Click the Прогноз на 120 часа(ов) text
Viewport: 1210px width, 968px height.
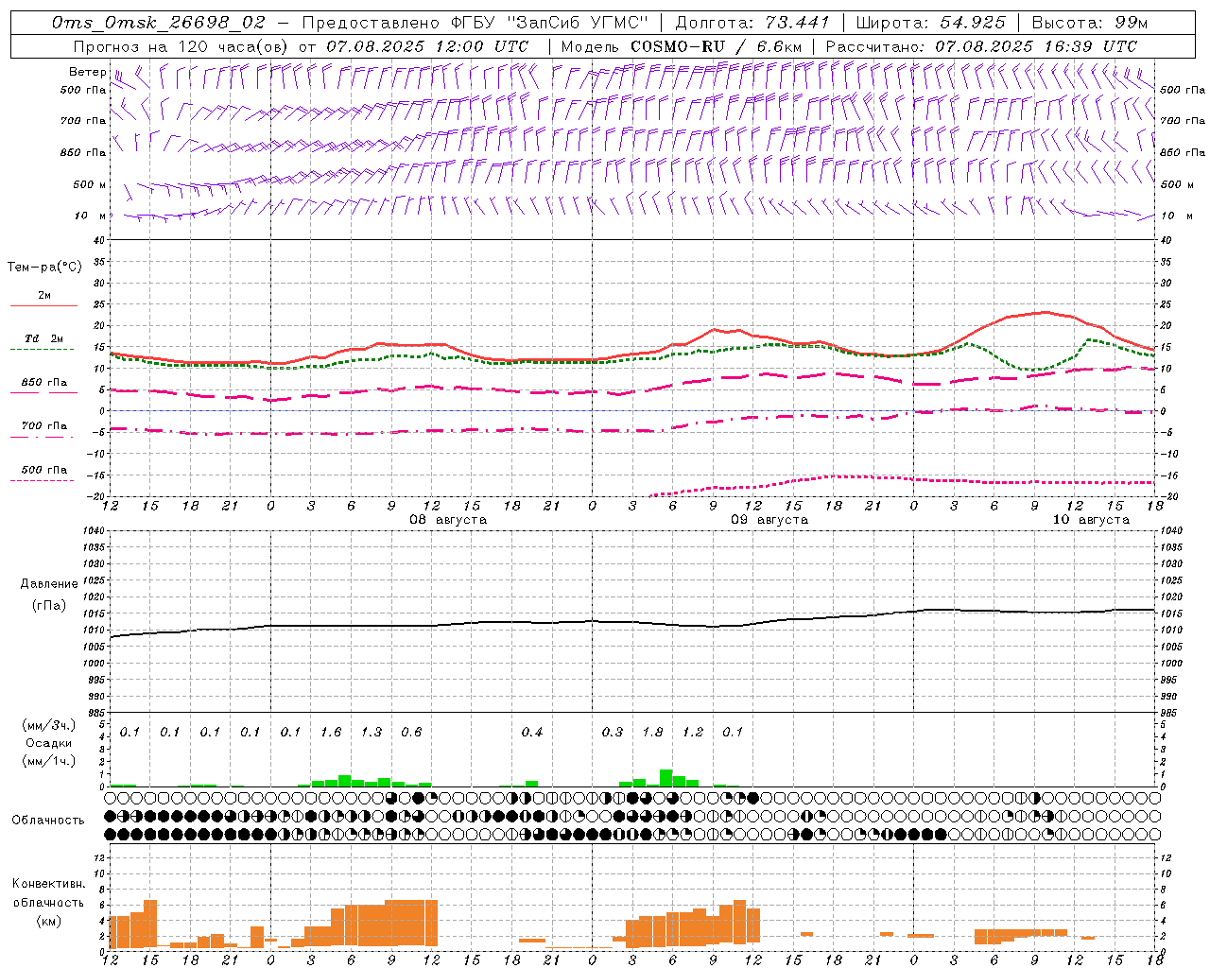pyautogui.click(x=181, y=46)
